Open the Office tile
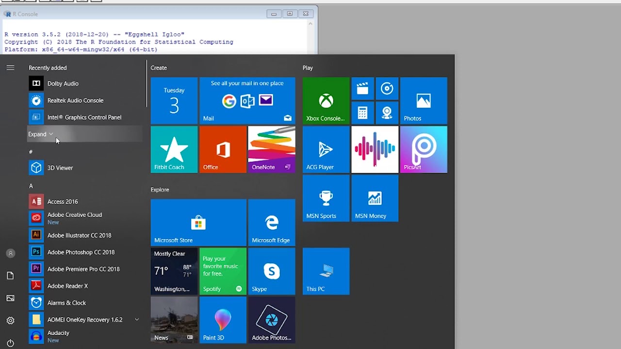The height and width of the screenshot is (349, 621). pyautogui.click(x=223, y=149)
